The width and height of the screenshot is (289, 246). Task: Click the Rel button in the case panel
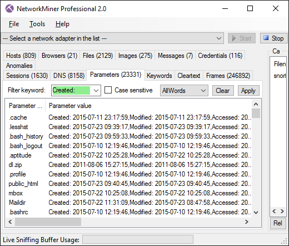coord(278,223)
